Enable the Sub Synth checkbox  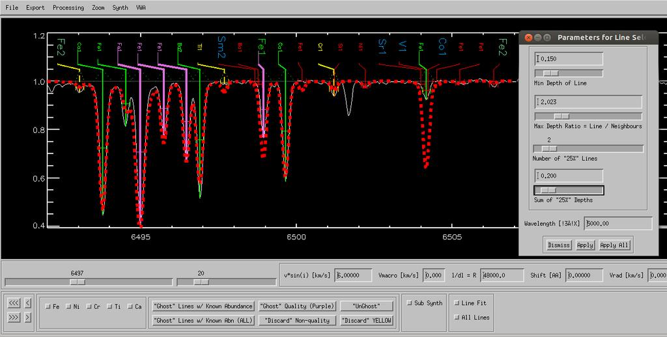tap(410, 303)
